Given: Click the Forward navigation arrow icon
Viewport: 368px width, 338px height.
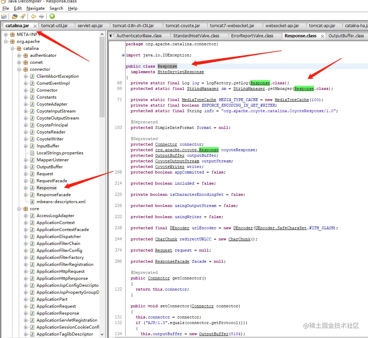Looking at the screenshot, I should point(42,16).
